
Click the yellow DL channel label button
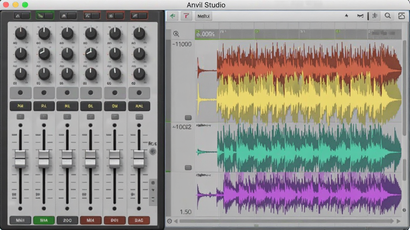pyautogui.click(x=90, y=106)
